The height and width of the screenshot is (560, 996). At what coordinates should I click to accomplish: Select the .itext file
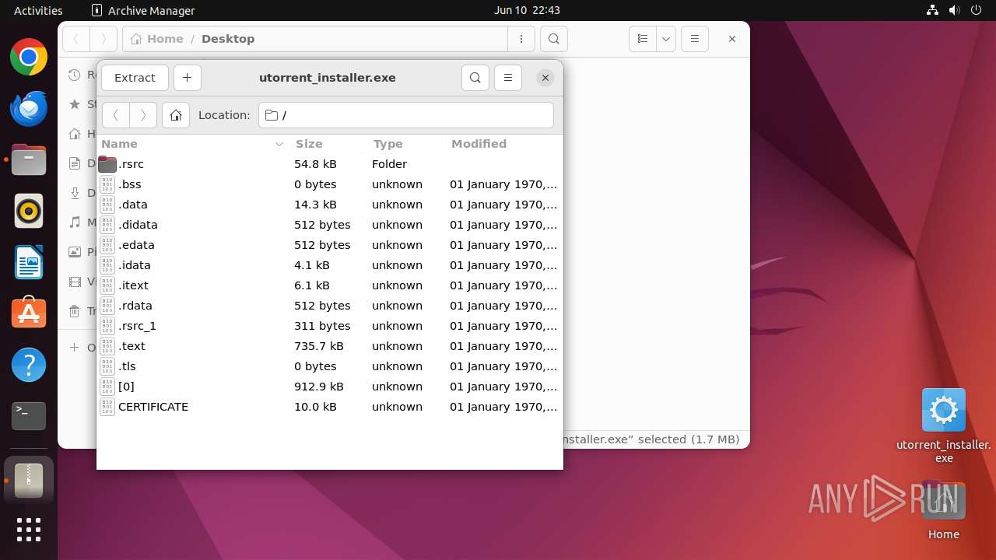coord(329,285)
